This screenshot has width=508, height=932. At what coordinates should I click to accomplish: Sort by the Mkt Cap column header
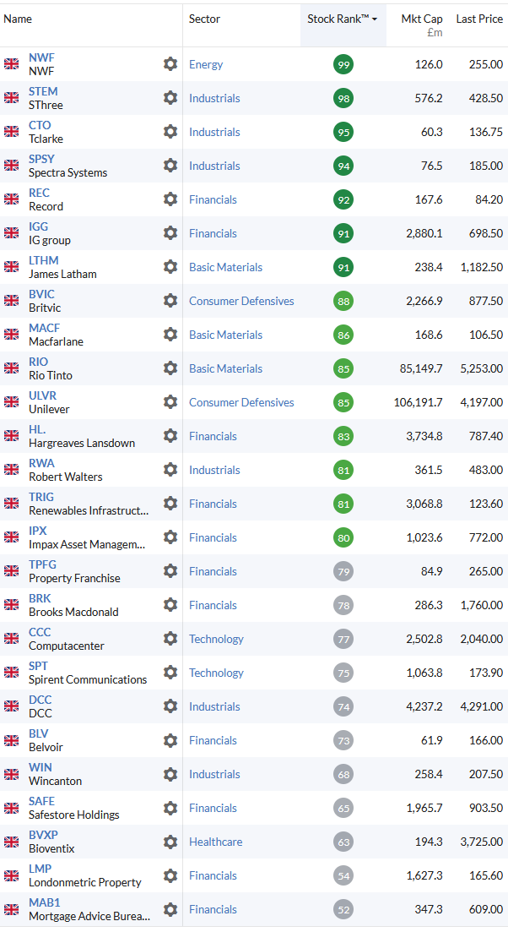pyautogui.click(x=422, y=19)
